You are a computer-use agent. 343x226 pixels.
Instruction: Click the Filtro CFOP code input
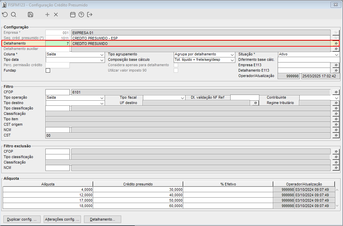pos(58,92)
